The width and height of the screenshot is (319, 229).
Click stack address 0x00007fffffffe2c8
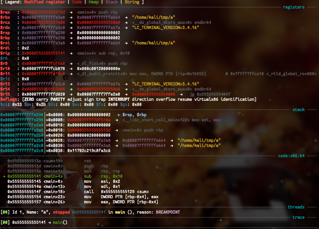point(22,151)
